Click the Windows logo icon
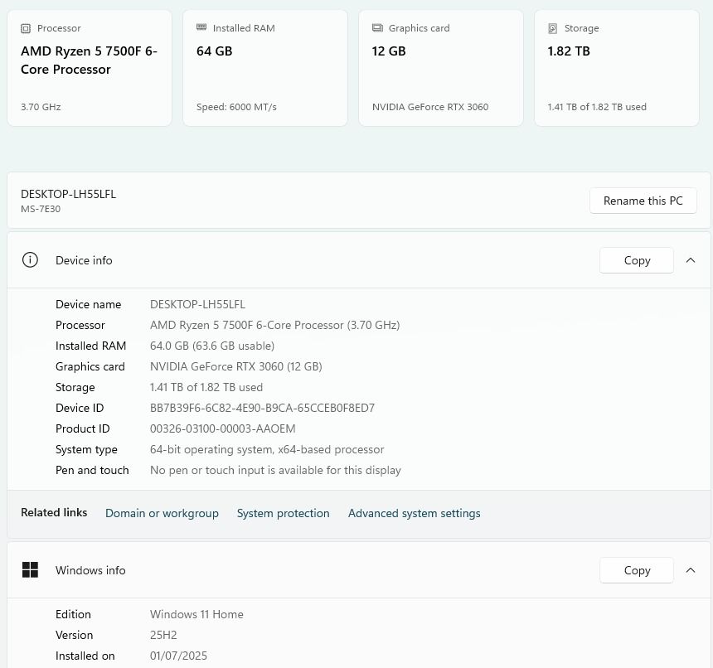The width and height of the screenshot is (713, 668). (30, 570)
